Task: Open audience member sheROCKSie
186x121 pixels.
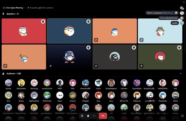Action: coord(163,83)
